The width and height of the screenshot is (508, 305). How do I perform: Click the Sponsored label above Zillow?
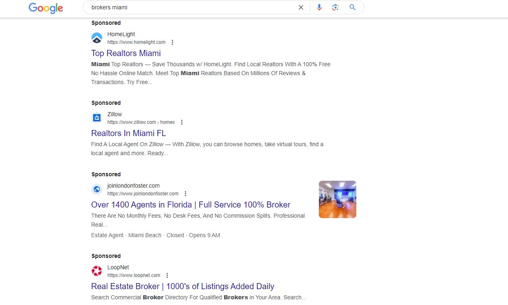106,103
